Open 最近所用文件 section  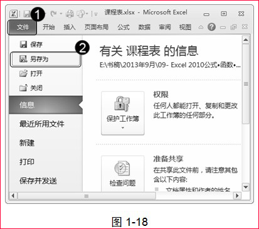[x=41, y=124]
